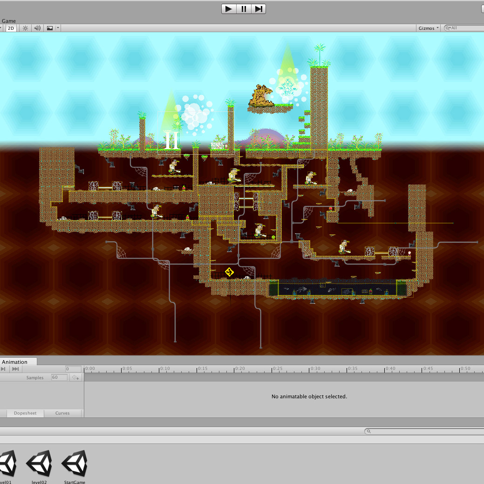Start the game with the Play button
This screenshot has width=484, height=484.
click(229, 9)
